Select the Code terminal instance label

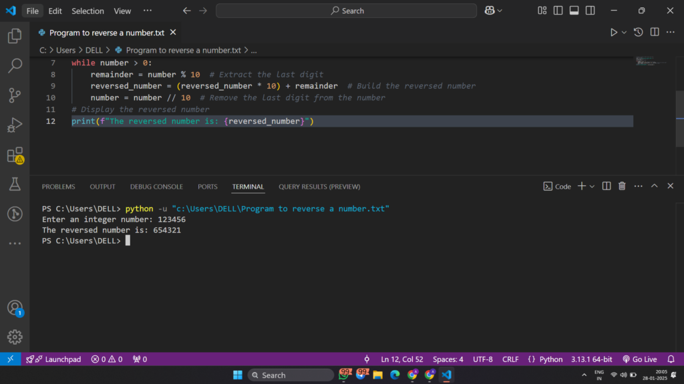click(557, 187)
